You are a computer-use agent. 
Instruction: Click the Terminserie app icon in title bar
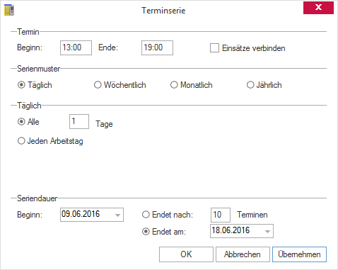[x=9, y=10]
